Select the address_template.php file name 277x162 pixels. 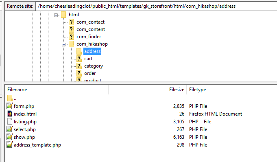coord(37,145)
